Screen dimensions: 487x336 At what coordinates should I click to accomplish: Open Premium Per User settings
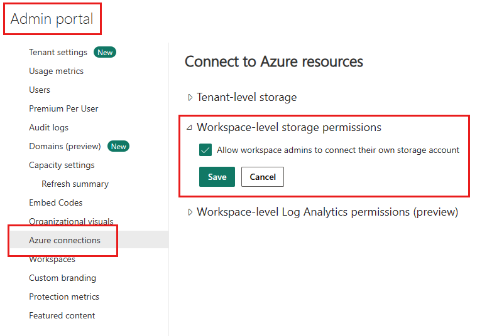(x=63, y=108)
